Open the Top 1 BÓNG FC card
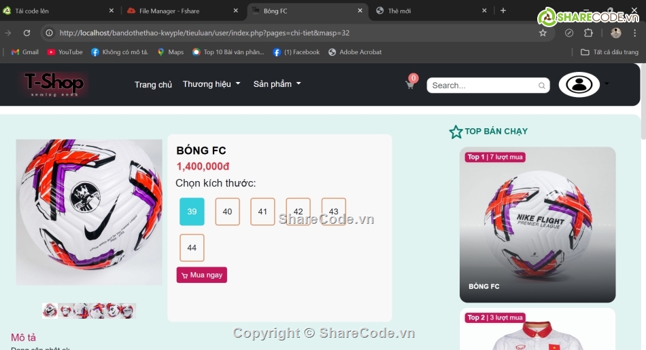The height and width of the screenshot is (350, 646). tap(538, 225)
